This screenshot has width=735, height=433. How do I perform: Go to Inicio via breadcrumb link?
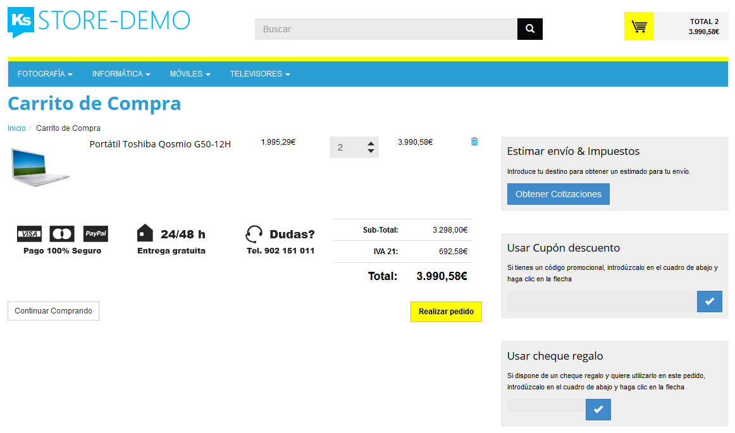(x=16, y=128)
